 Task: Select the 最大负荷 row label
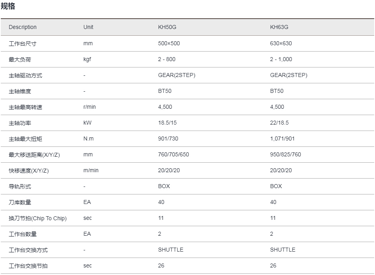tap(20, 59)
